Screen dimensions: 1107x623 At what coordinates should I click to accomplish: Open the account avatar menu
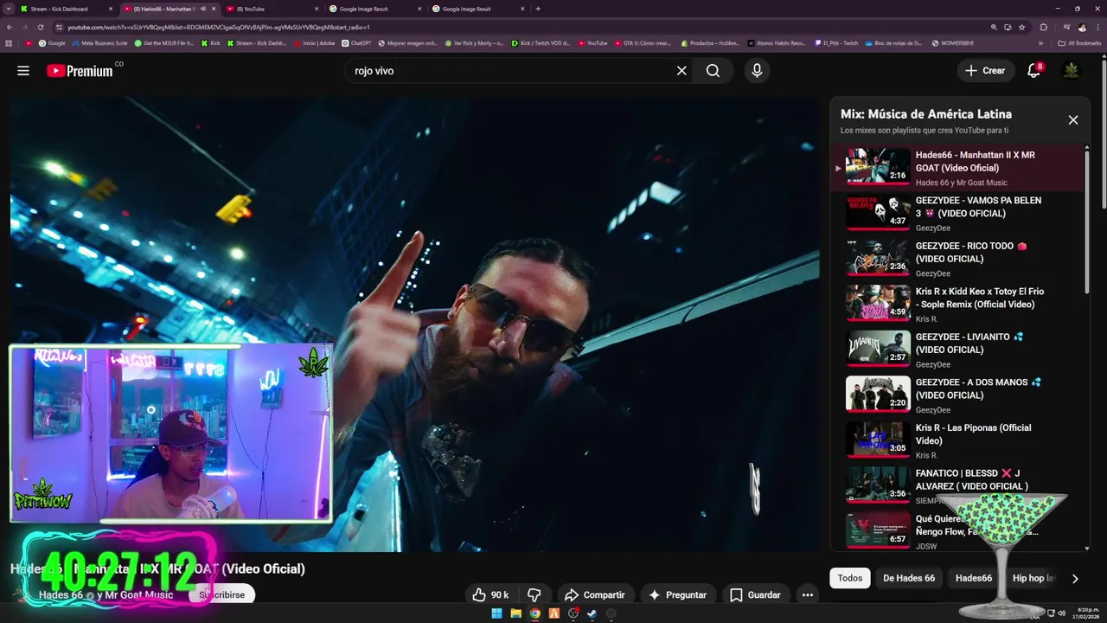(1071, 71)
